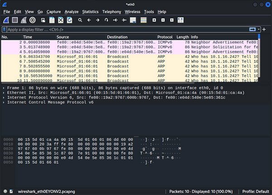Screen dimensions: 272x195
Task: Start capturing packets with the shark fin icon
Action: click(x=6, y=20)
